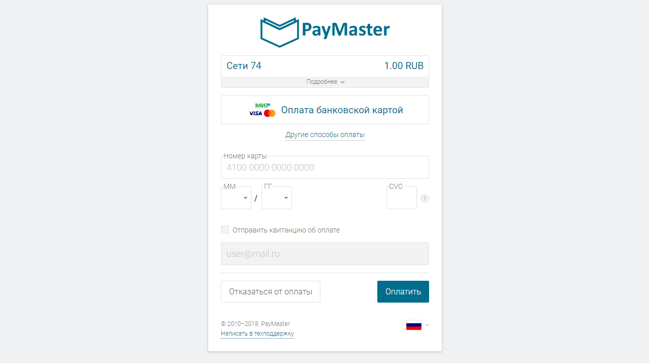Click the user@mail.ru email field
Image resolution: width=649 pixels, height=363 pixels.
click(x=325, y=253)
